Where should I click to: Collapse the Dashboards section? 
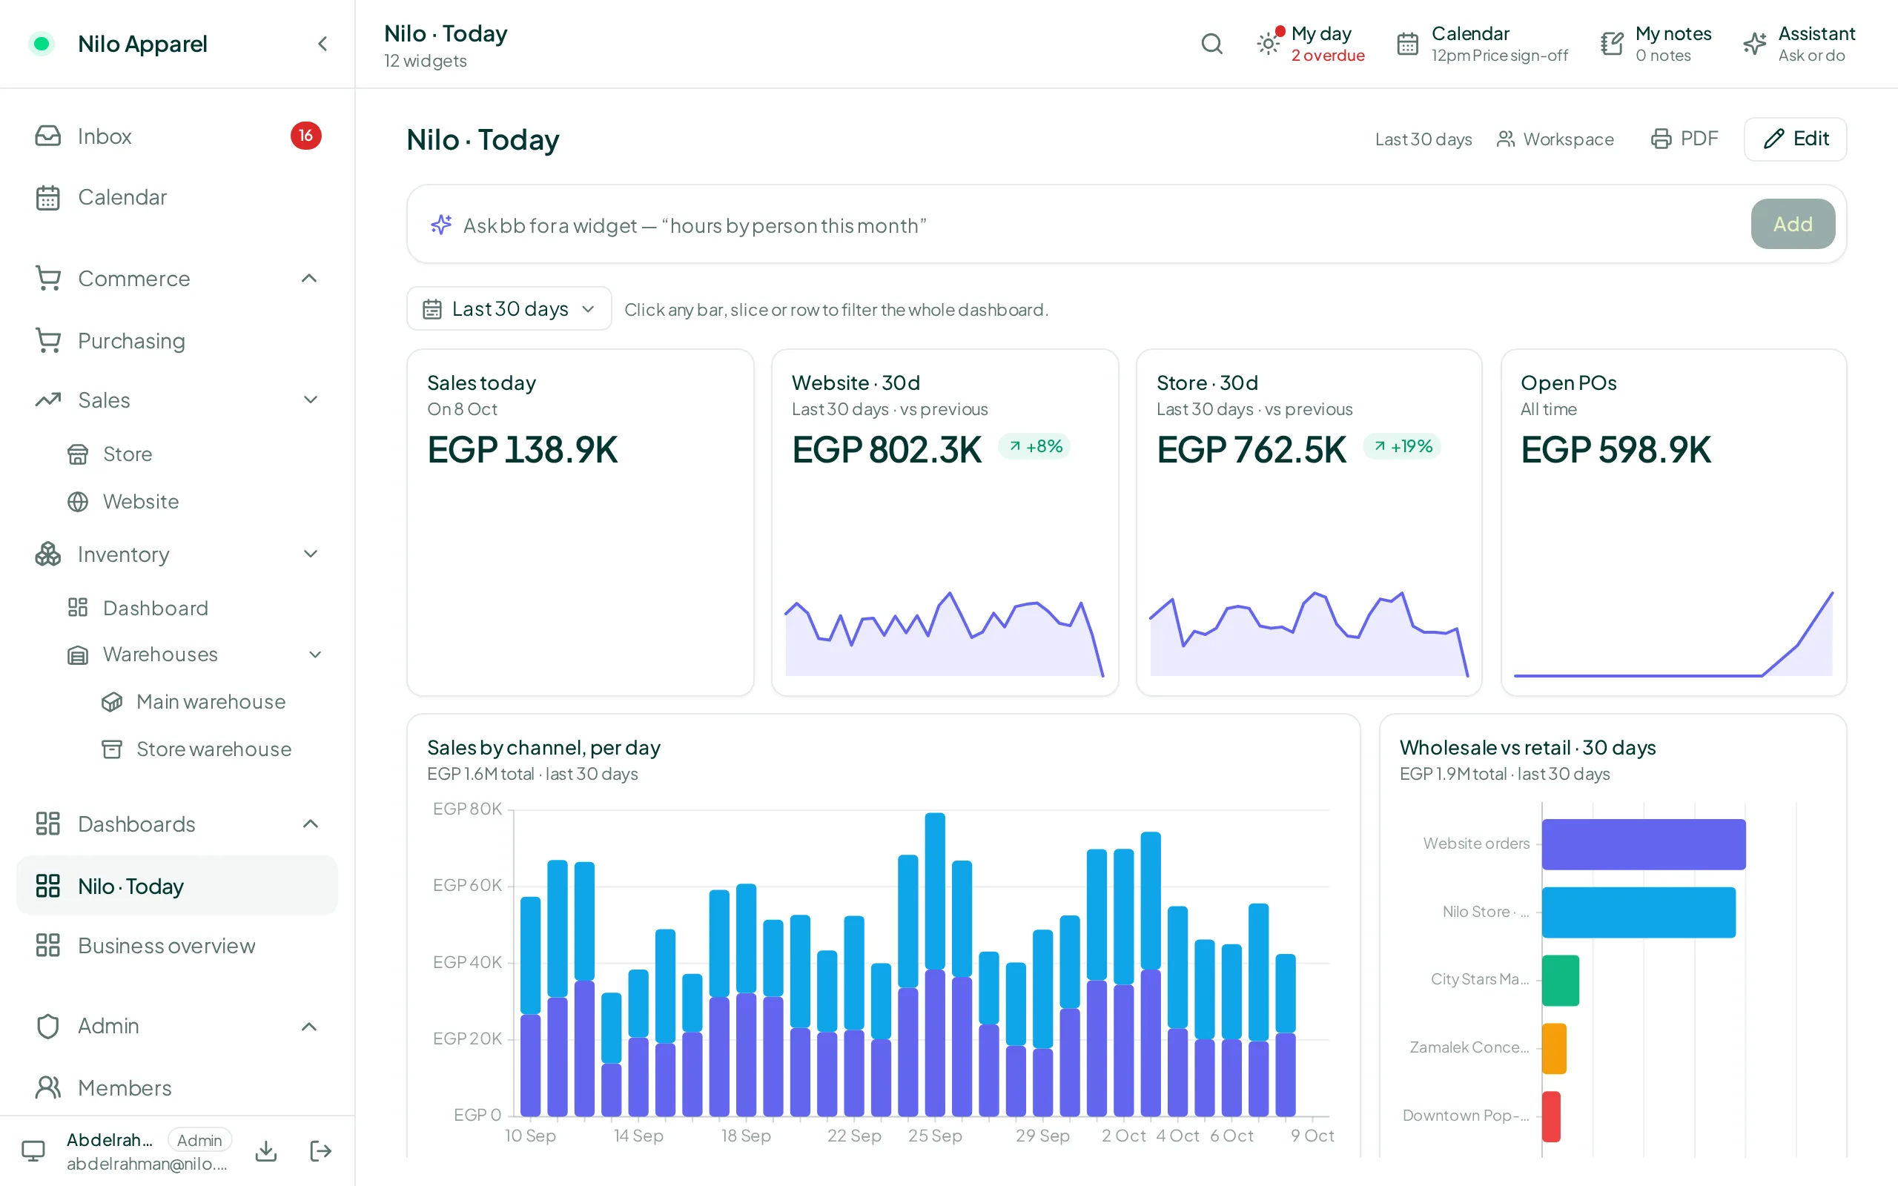coord(311,824)
